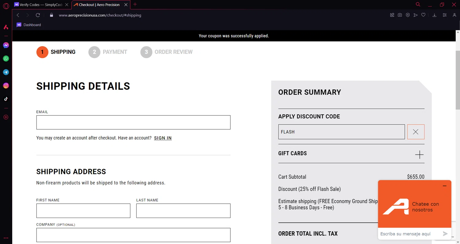Open TikTok in the sidebar
The height and width of the screenshot is (244, 460).
(6, 99)
